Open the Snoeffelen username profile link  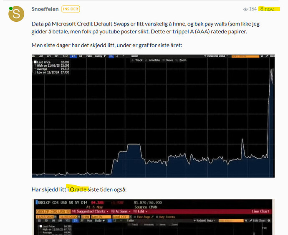tap(45, 9)
